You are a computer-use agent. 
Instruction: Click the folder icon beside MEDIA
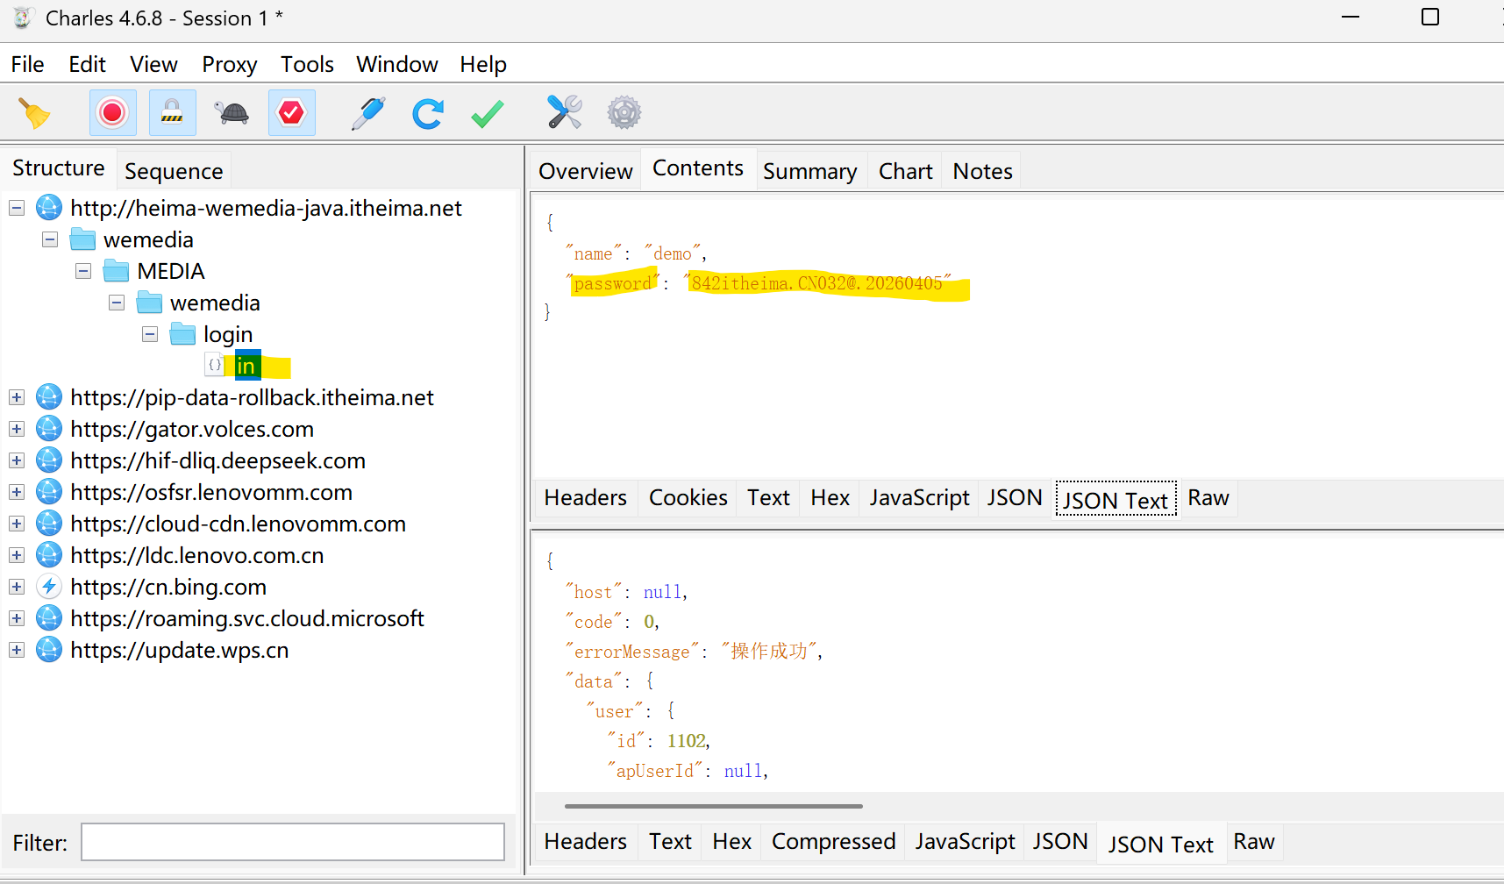point(116,271)
